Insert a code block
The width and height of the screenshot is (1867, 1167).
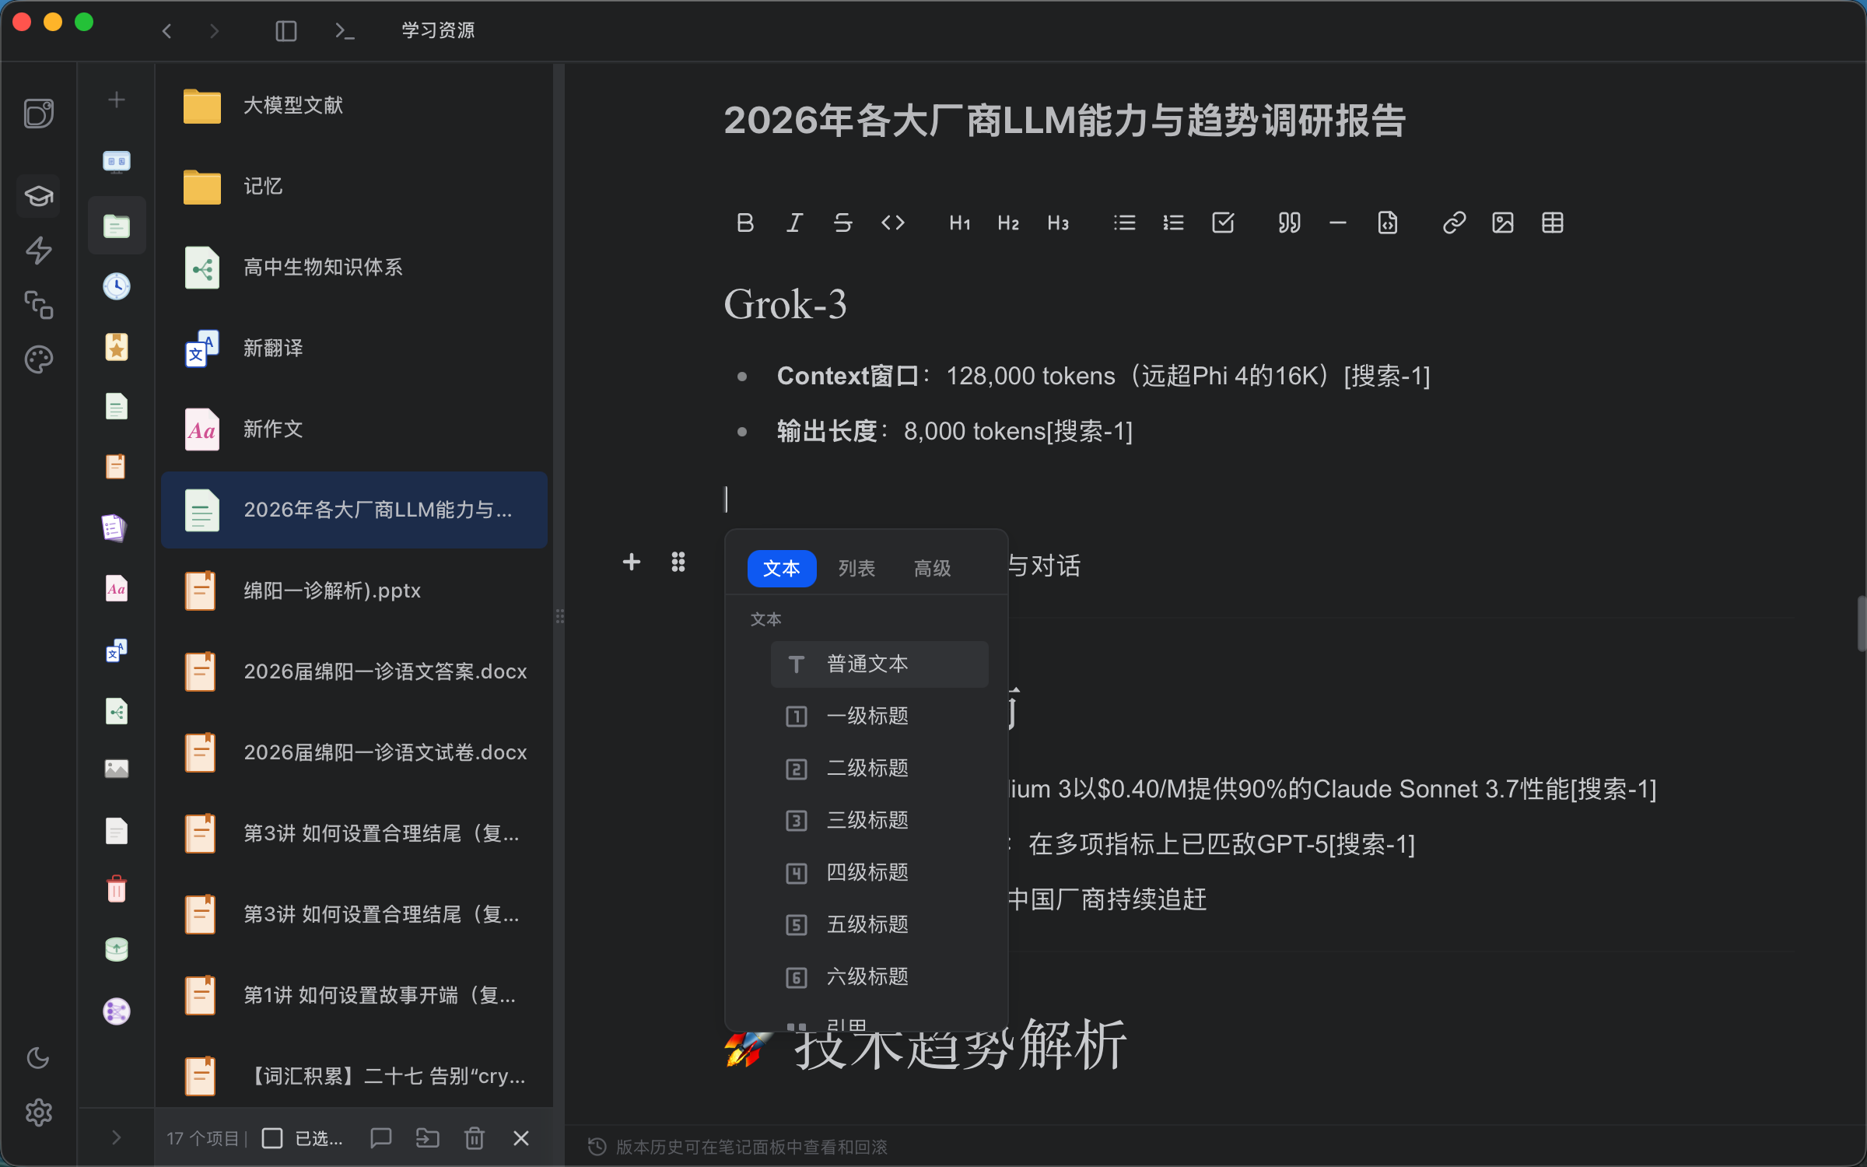click(1388, 223)
